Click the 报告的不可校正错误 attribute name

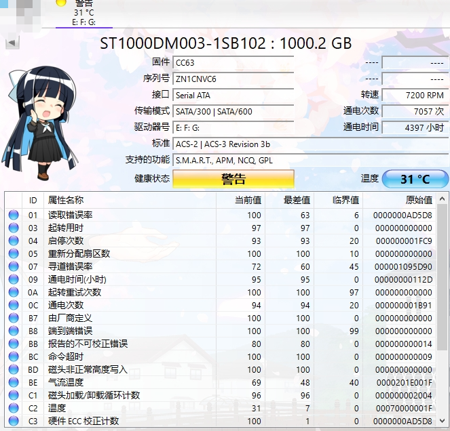(88, 344)
